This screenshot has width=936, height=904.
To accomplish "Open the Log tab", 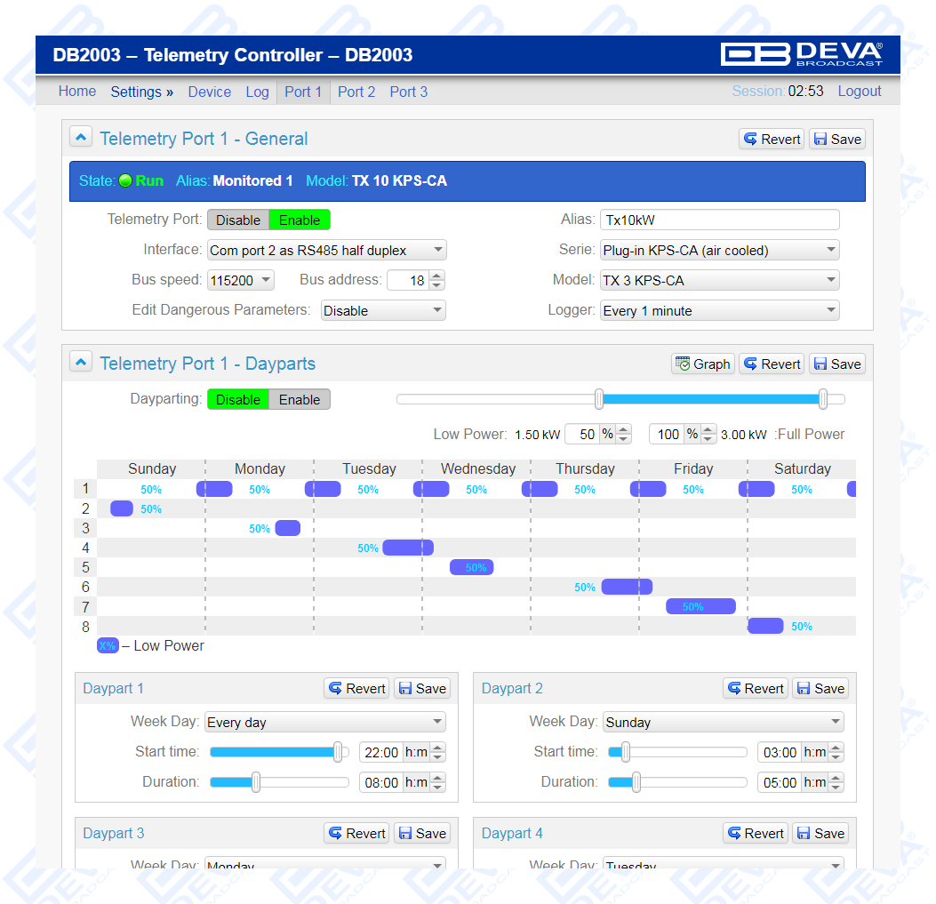I will pos(257,92).
